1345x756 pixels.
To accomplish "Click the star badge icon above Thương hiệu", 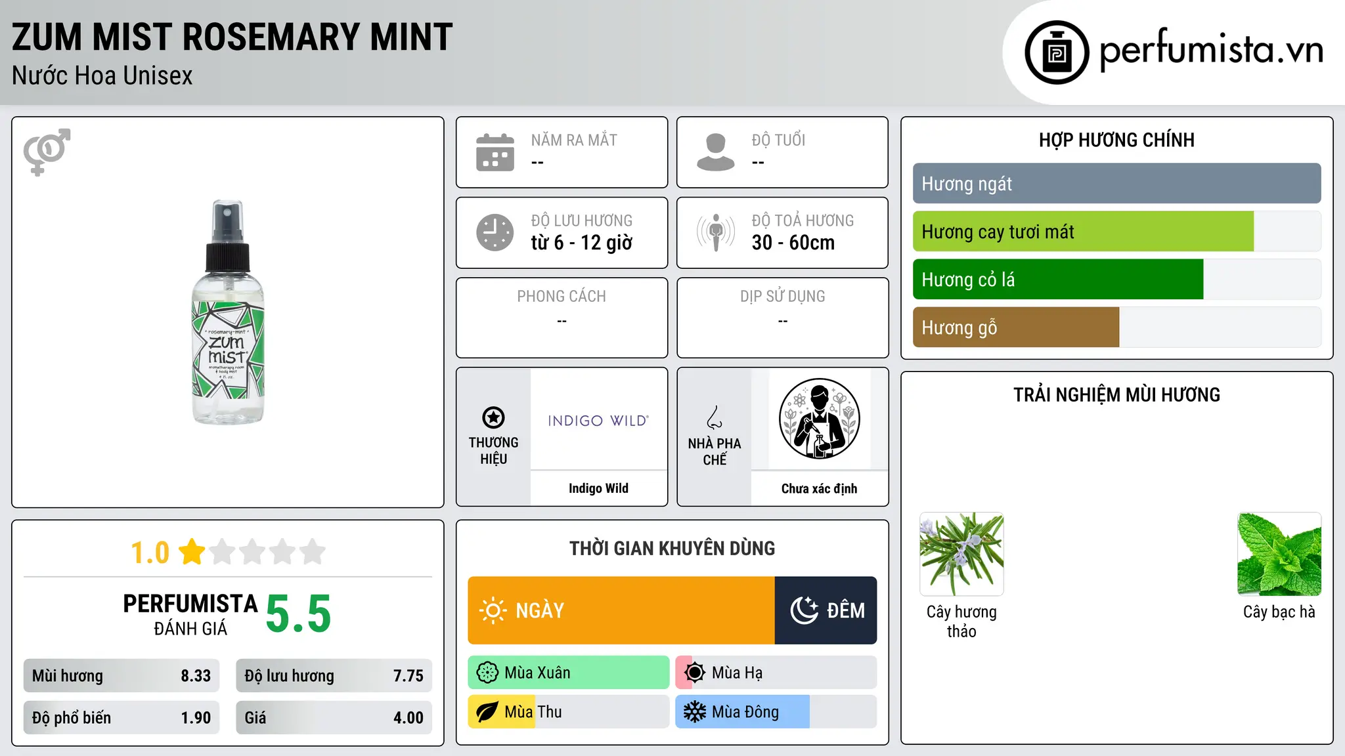I will [493, 417].
